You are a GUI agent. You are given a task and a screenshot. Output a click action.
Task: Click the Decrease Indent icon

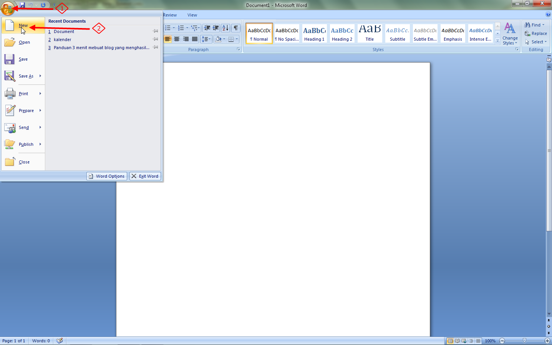[x=207, y=28]
